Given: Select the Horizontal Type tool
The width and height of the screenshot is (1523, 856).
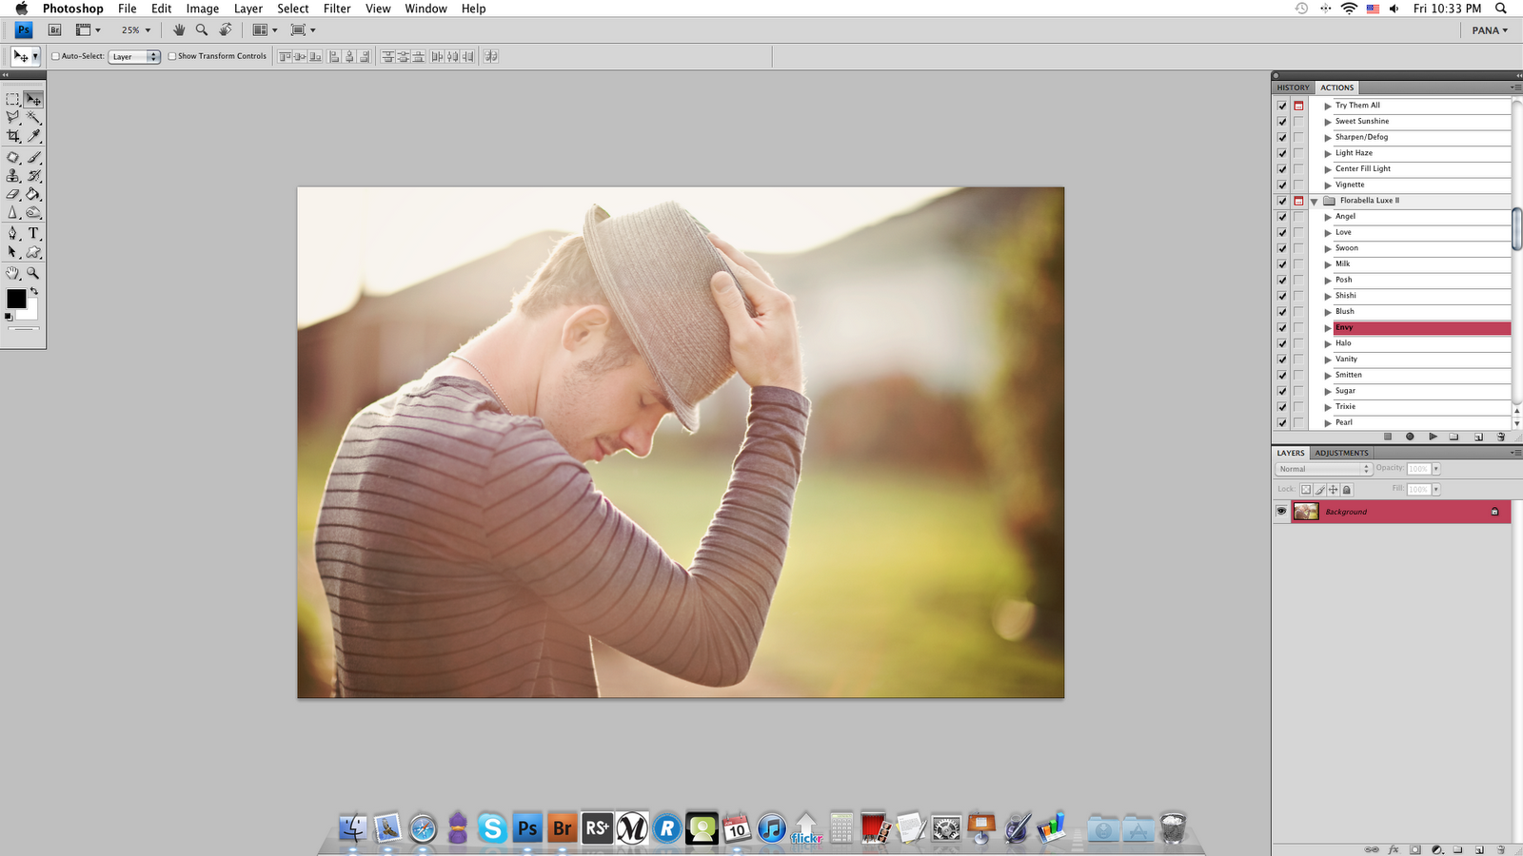Looking at the screenshot, I should [33, 233].
